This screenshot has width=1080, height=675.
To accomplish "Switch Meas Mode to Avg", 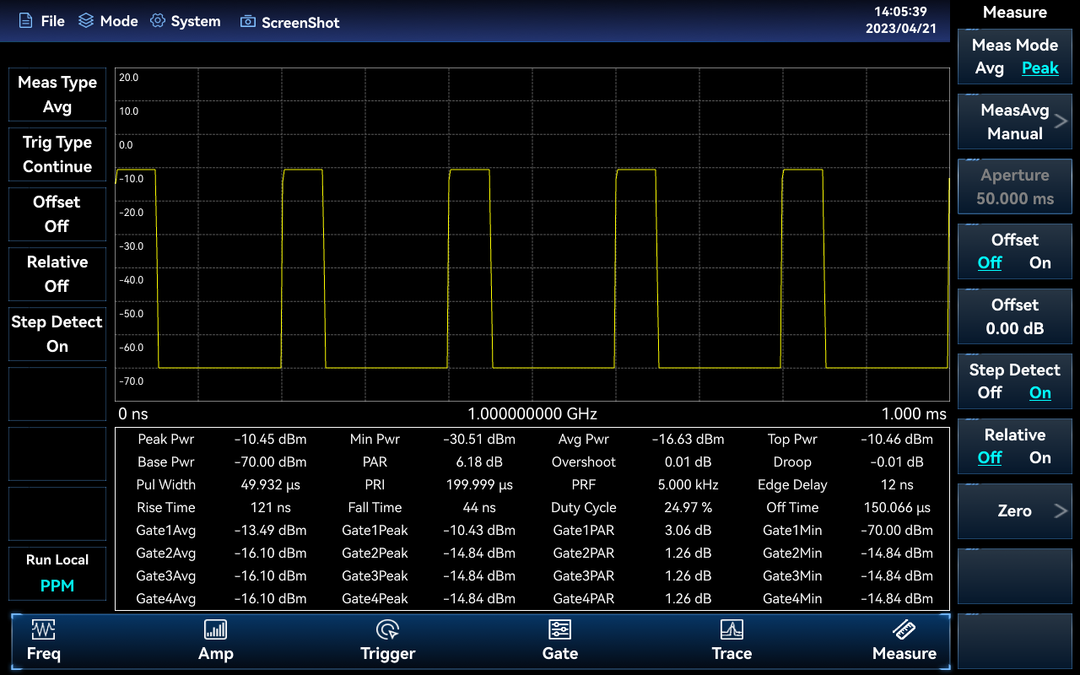I will (x=989, y=68).
